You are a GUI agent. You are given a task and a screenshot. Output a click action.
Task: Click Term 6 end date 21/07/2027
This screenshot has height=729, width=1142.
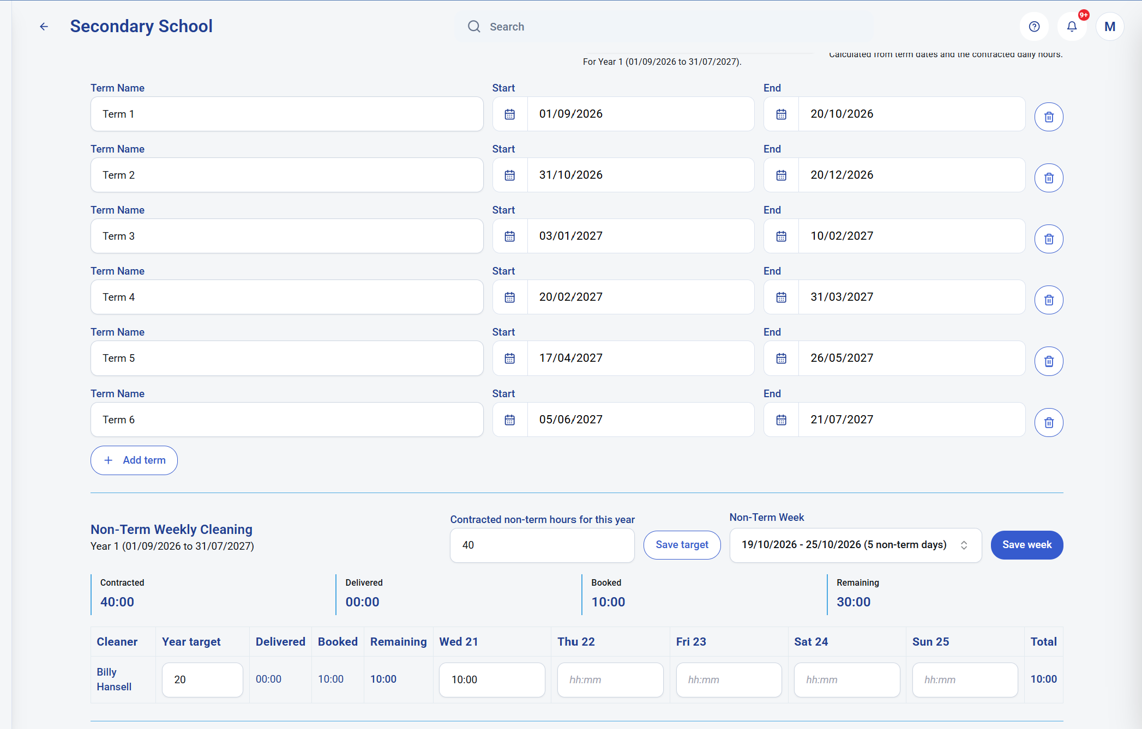912,420
